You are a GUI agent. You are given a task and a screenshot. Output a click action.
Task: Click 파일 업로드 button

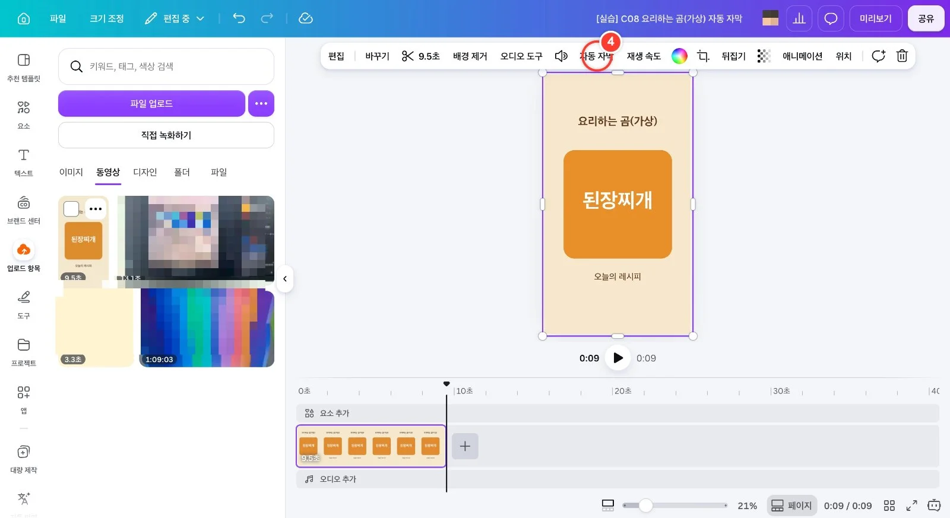[151, 103]
